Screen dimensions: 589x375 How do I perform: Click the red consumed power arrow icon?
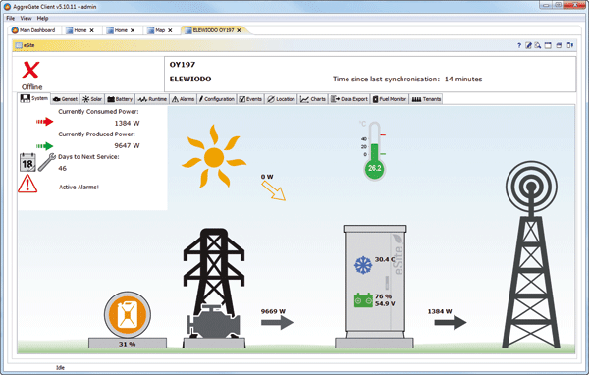[x=45, y=122]
